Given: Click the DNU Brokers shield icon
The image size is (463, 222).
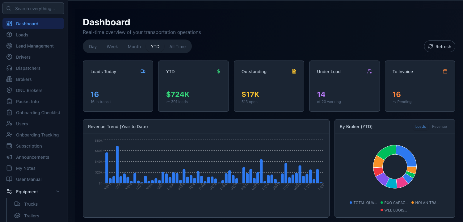Looking at the screenshot, I should (9, 90).
